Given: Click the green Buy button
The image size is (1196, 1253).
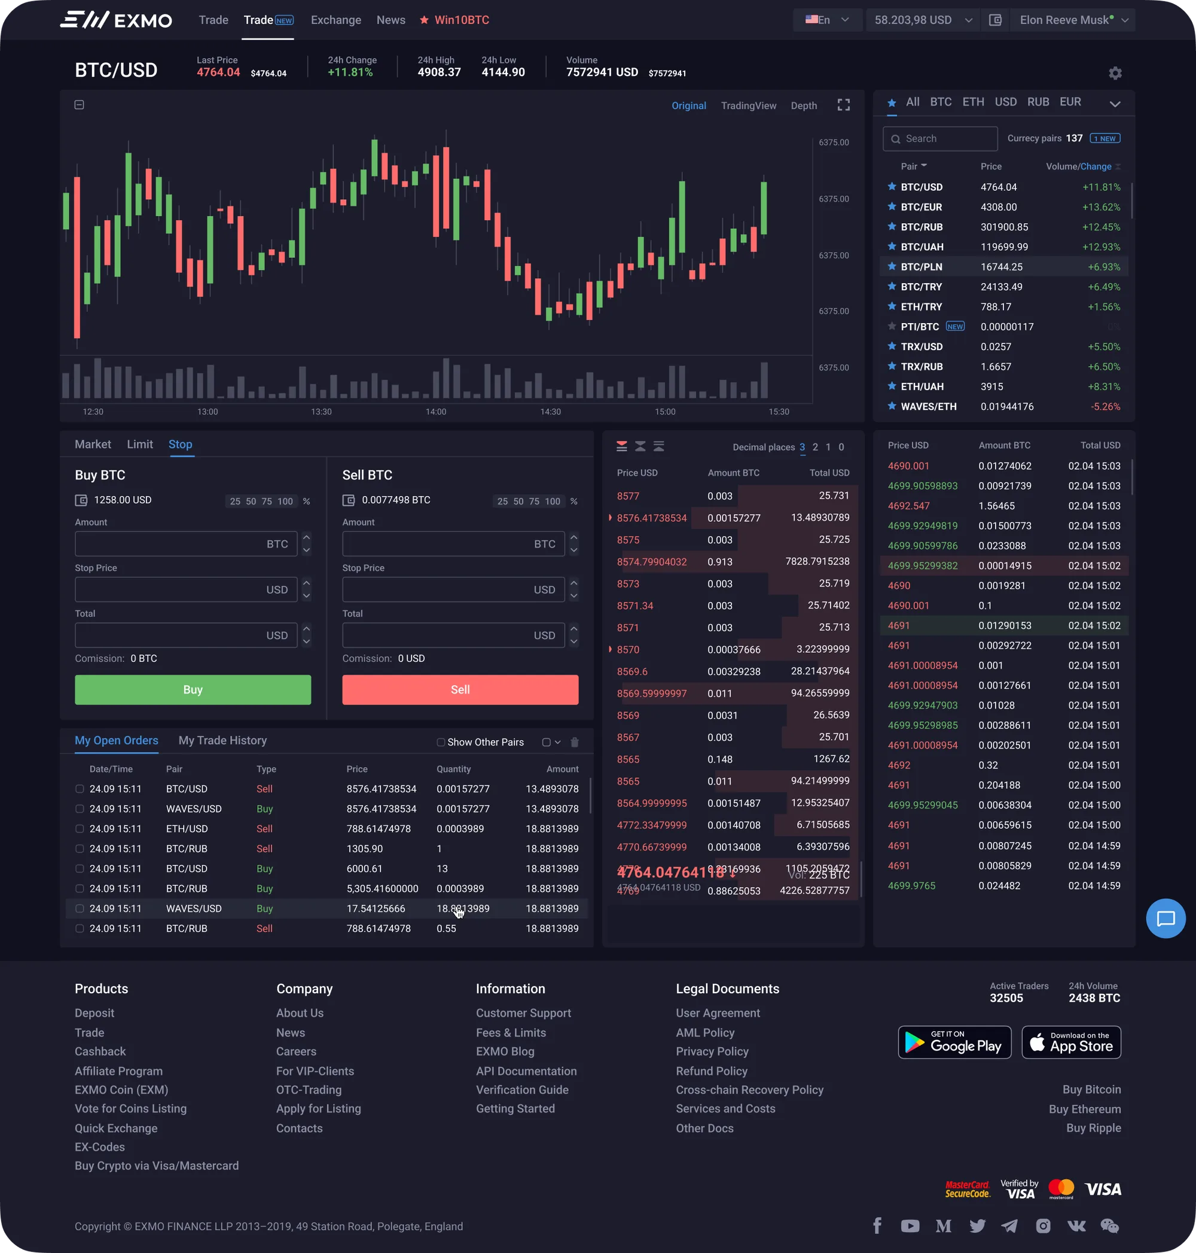Looking at the screenshot, I should 193,690.
